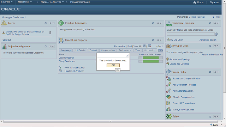The image size is (226, 127).
Task: Open Add Delegation Request quick link
Action: point(184,85)
